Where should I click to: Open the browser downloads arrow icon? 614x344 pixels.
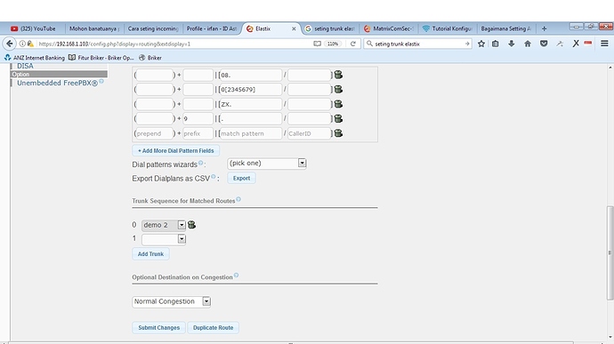(512, 44)
